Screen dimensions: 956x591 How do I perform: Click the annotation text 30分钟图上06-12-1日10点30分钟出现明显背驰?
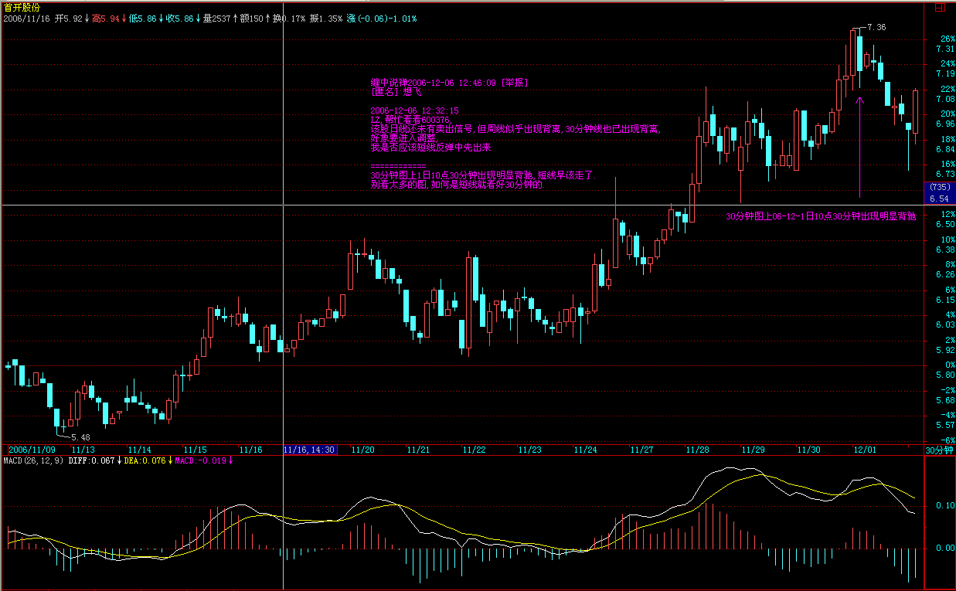(x=820, y=217)
